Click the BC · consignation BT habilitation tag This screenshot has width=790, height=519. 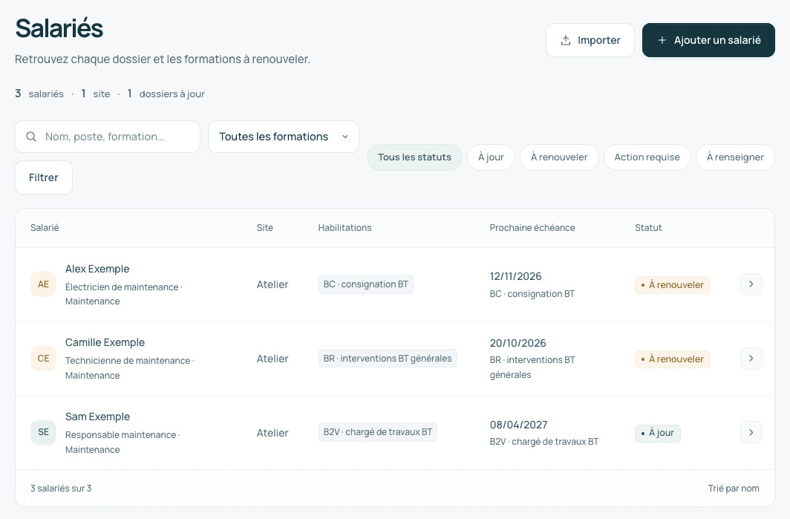[366, 284]
